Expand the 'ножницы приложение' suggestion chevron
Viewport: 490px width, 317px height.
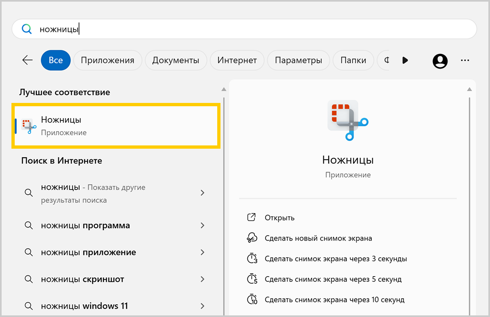(202, 252)
